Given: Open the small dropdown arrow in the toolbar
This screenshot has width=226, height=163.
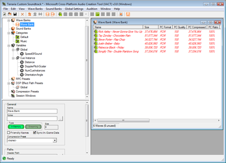Looking at the screenshot, I should click(86, 14).
